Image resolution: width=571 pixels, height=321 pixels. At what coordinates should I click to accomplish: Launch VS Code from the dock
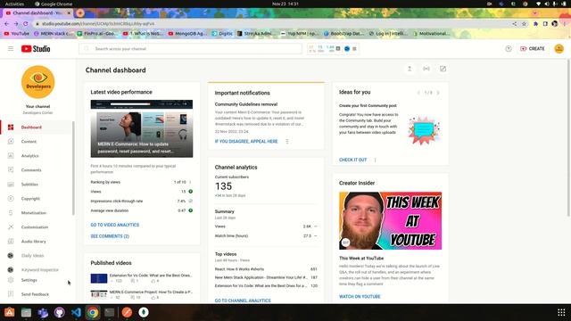76,312
